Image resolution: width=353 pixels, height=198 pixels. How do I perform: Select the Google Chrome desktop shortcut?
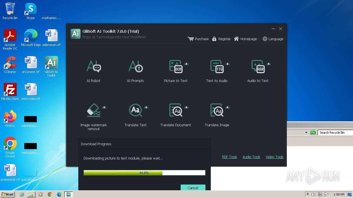tap(10, 147)
